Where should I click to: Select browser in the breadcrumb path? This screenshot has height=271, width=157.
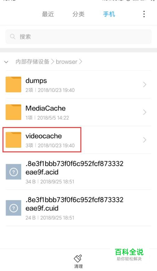[x=67, y=62]
